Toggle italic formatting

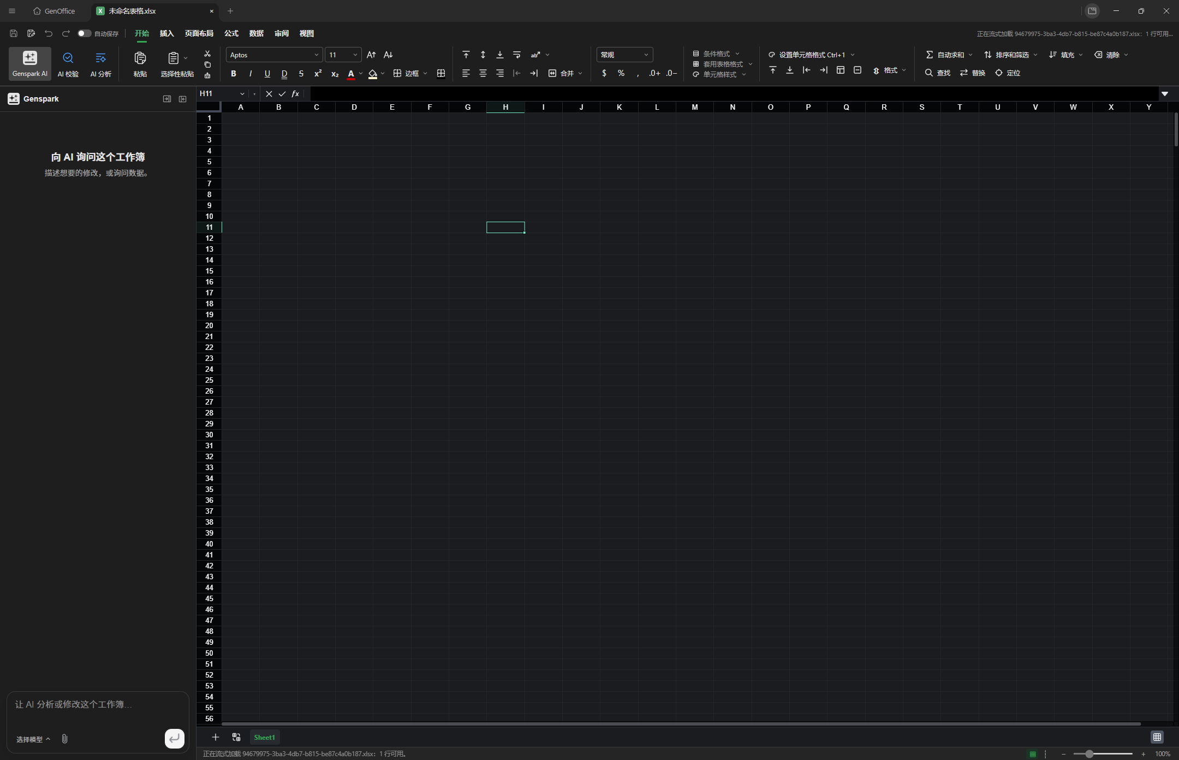[251, 73]
